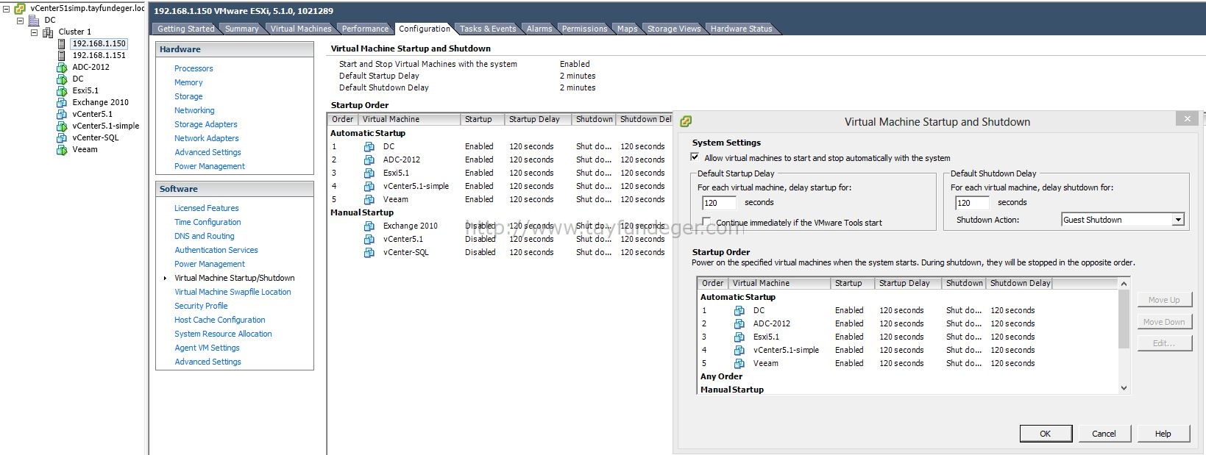Open the Licensed Features link
Image resolution: width=1206 pixels, height=455 pixels.
click(206, 208)
